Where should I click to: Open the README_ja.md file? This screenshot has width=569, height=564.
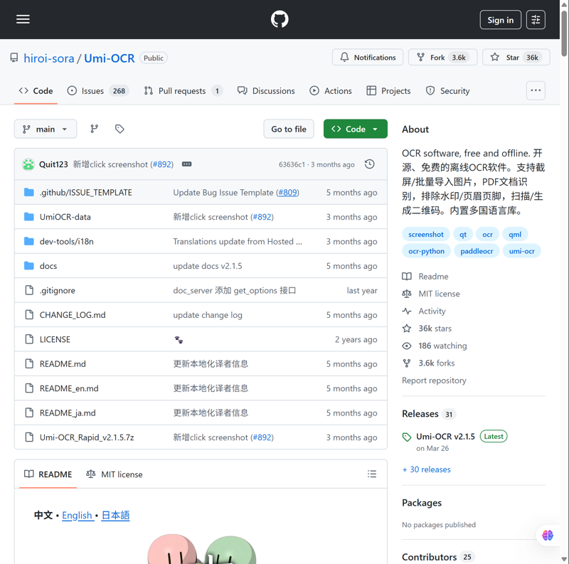(68, 413)
